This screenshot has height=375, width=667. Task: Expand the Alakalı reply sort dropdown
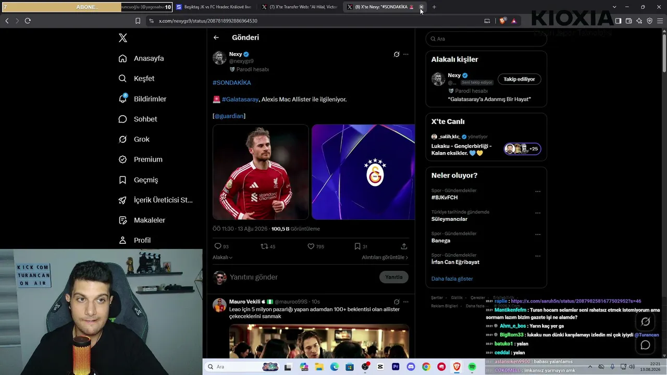223,257
